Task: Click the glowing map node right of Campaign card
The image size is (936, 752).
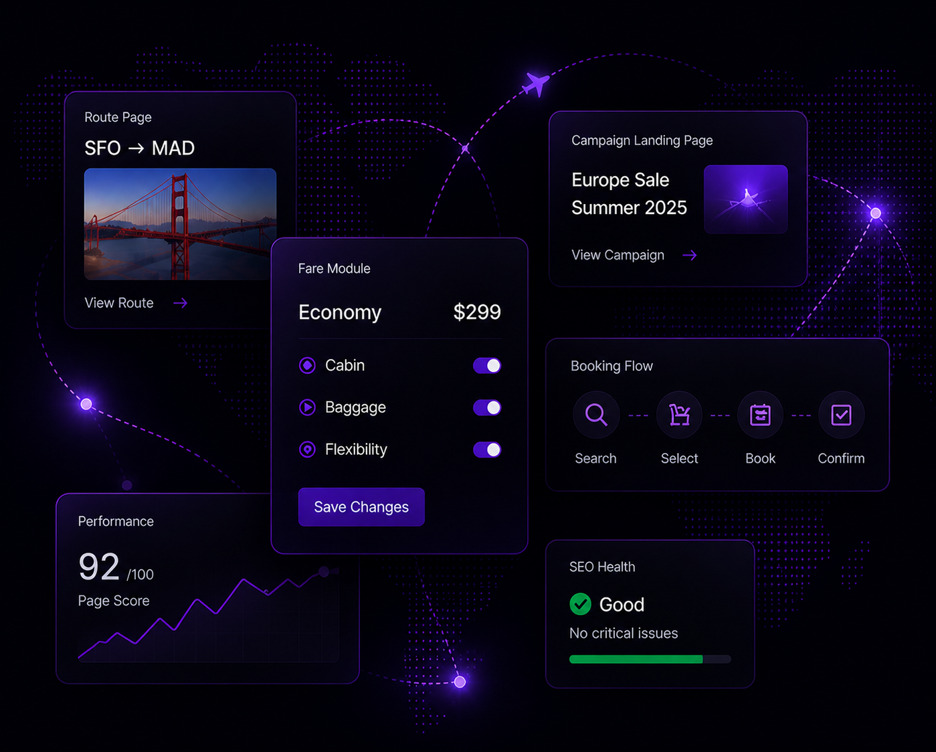Action: pyautogui.click(x=876, y=213)
